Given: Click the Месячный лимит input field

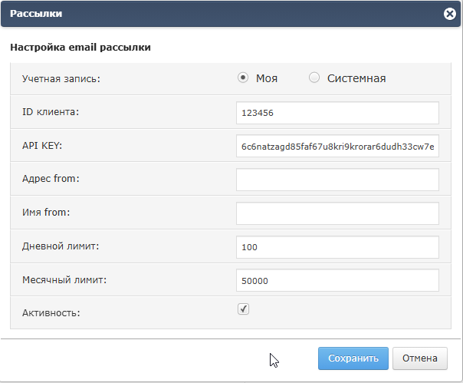Looking at the screenshot, I should (337, 281).
